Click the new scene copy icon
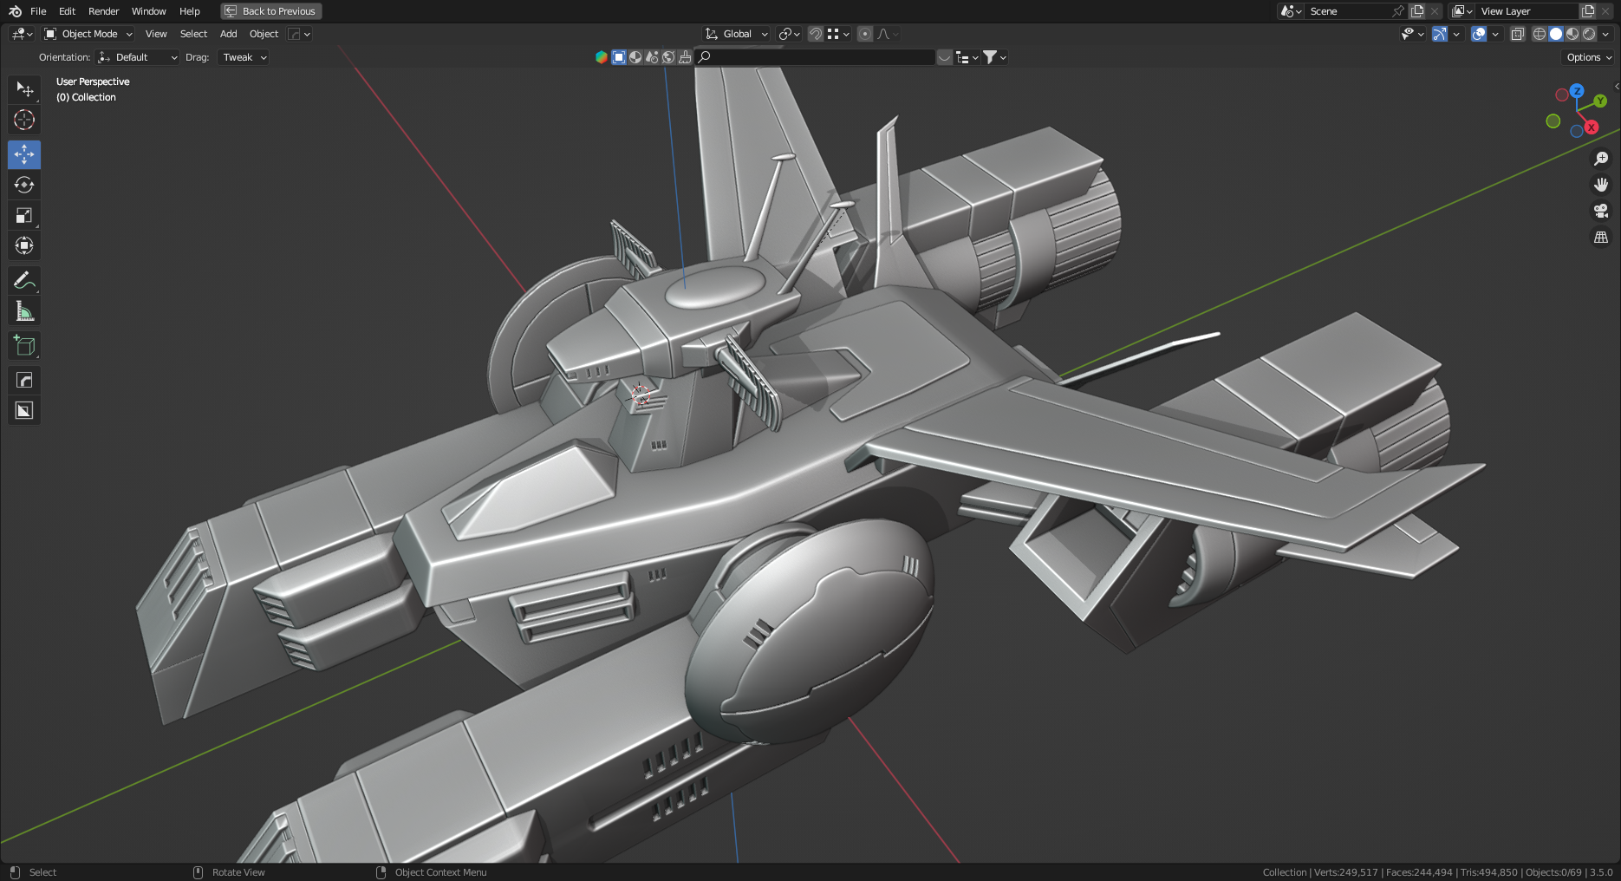This screenshot has height=881, width=1621. pos(1417,11)
